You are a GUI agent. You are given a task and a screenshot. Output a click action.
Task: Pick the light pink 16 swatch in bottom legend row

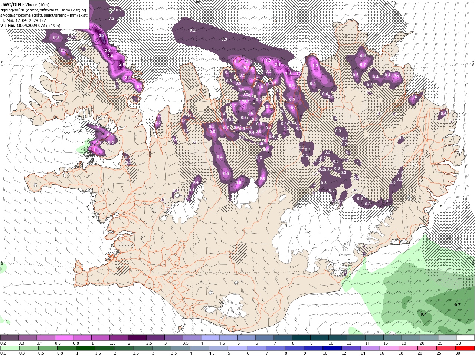tap(389, 348)
